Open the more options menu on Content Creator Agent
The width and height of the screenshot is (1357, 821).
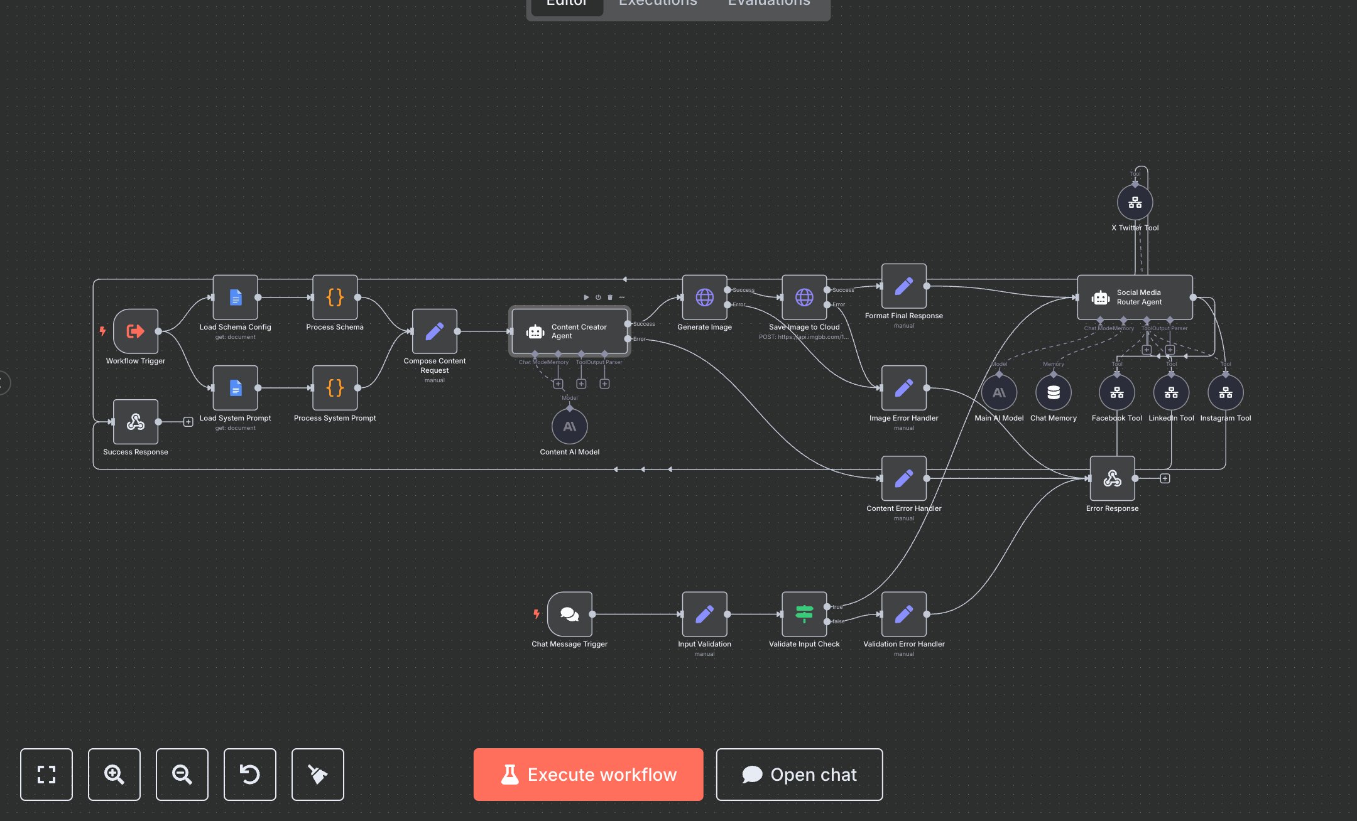621,297
